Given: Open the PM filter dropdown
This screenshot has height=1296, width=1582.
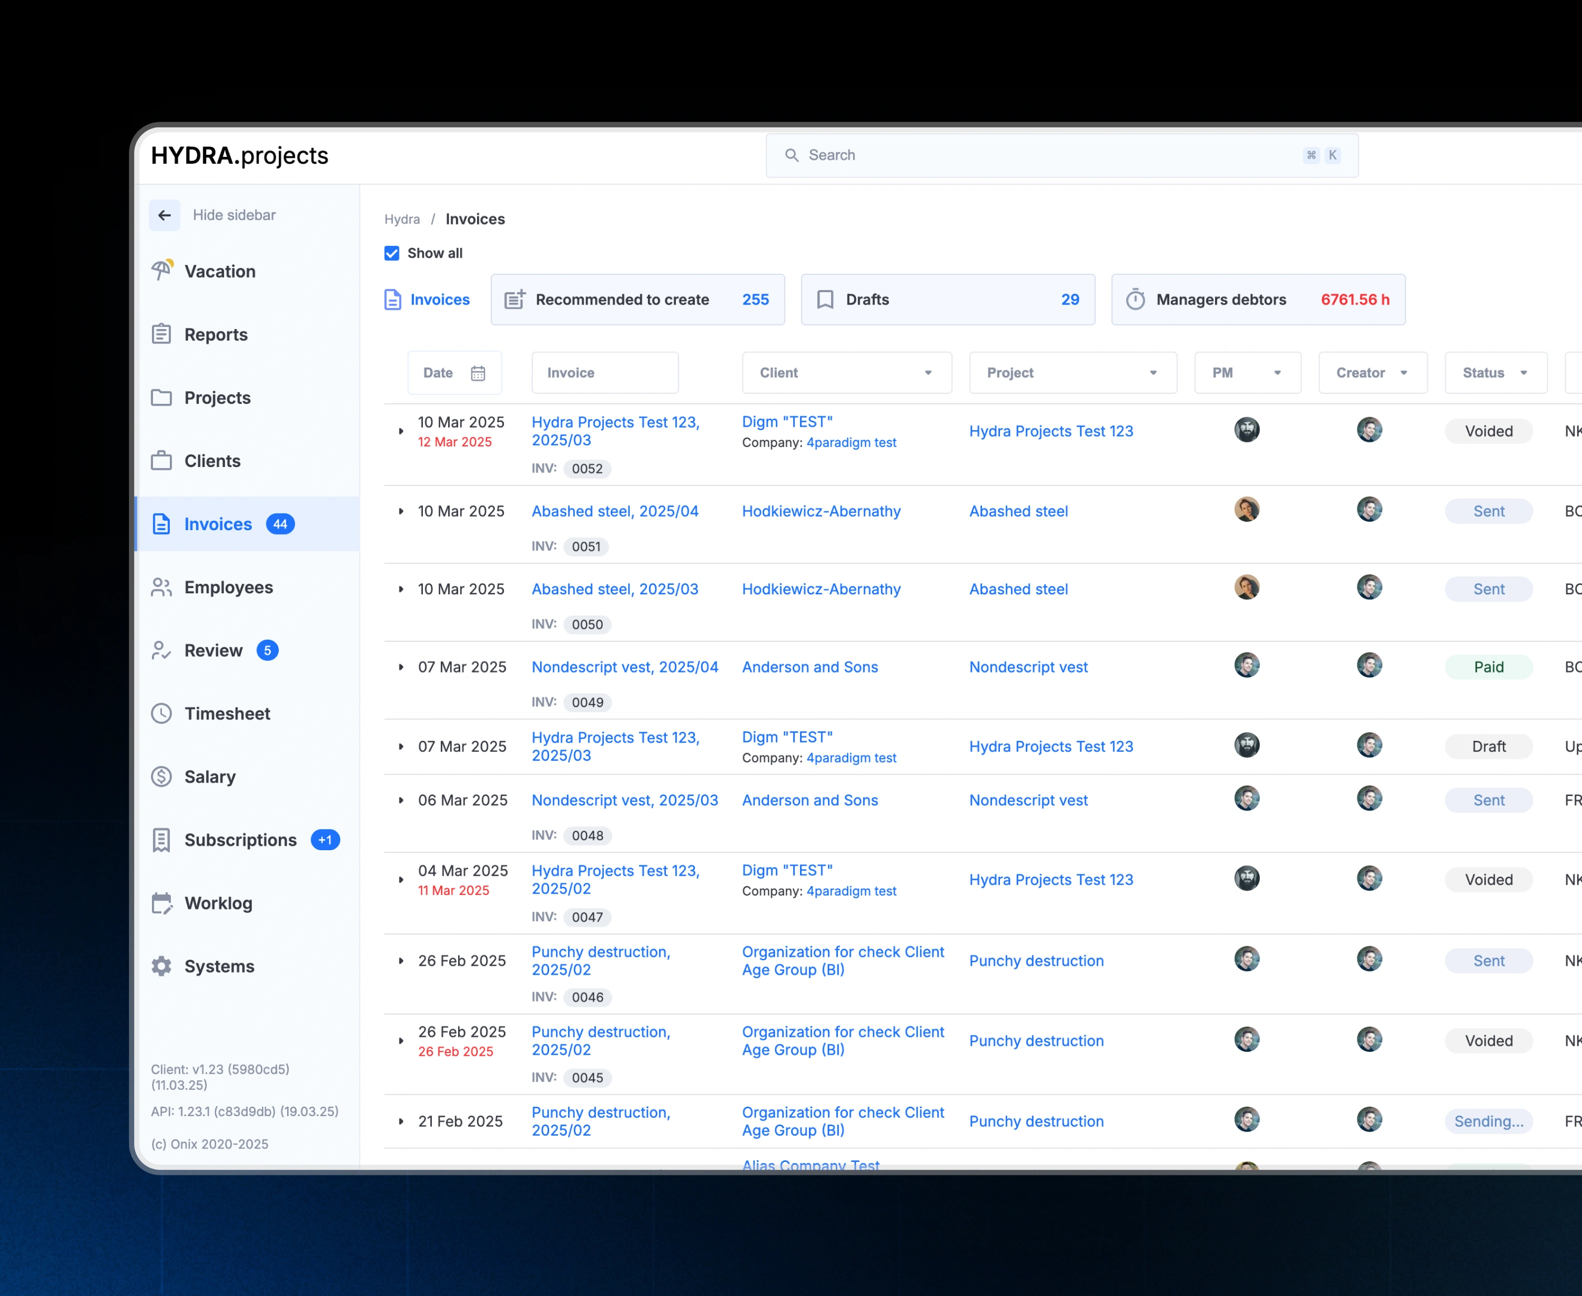Looking at the screenshot, I should (1247, 373).
